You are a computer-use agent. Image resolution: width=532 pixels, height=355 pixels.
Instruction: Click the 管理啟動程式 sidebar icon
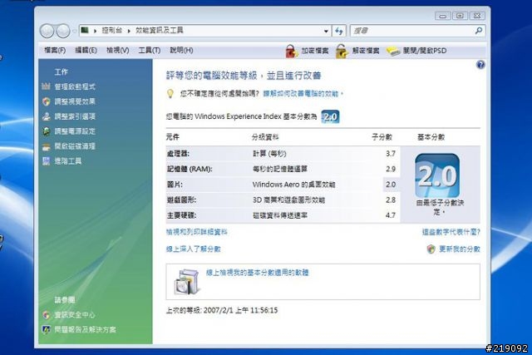pyautogui.click(x=47, y=86)
